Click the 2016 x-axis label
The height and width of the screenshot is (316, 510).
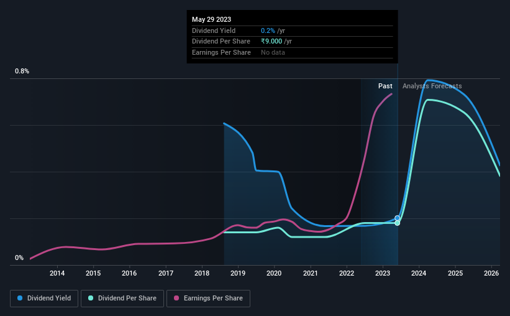pyautogui.click(x=129, y=273)
